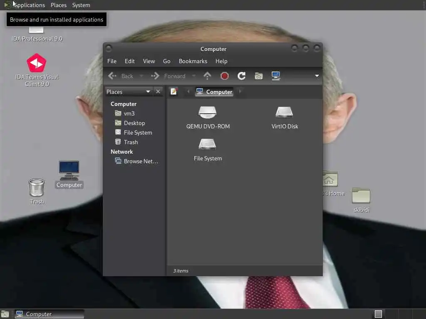The width and height of the screenshot is (426, 319).
Task: Click the Stop loading toolbar icon
Action: (x=224, y=76)
